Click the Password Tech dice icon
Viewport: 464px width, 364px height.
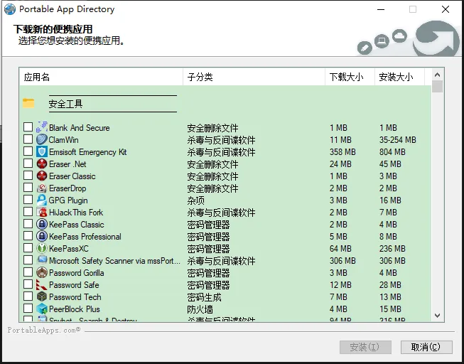42,296
